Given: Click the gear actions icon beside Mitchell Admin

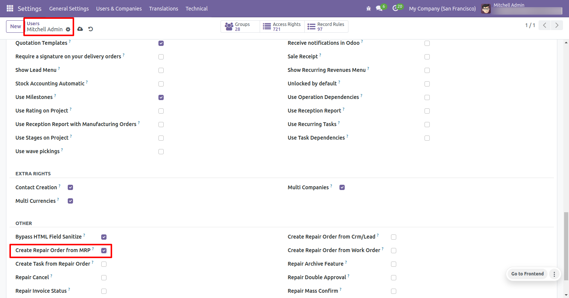Looking at the screenshot, I should pyautogui.click(x=68, y=29).
